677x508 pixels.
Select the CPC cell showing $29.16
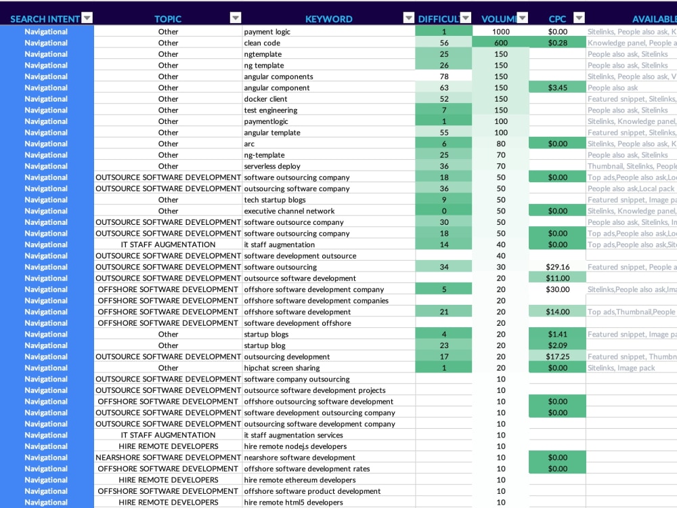557,267
